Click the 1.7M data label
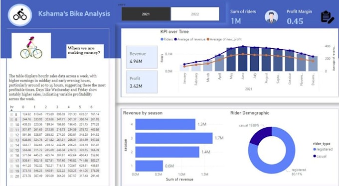Image resolution: width=339 pixels, height=186 pixels. (219, 138)
